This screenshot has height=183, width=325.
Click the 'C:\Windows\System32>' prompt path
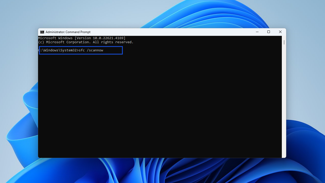click(x=58, y=50)
